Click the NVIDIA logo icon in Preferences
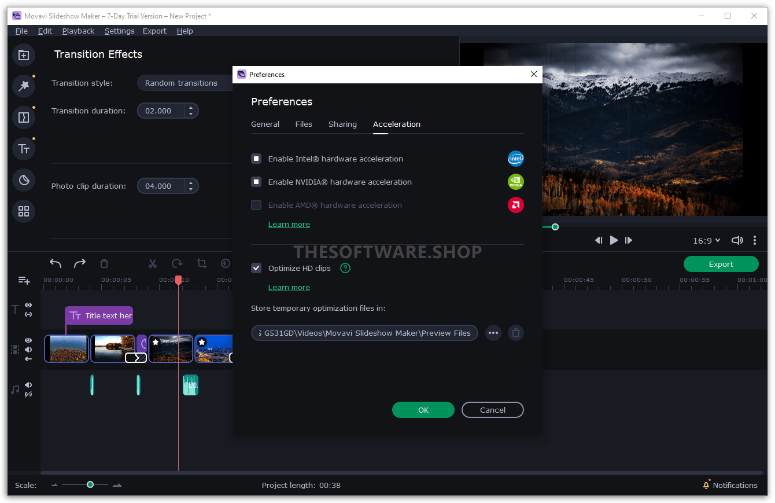Image resolution: width=775 pixels, height=503 pixels. pyautogui.click(x=516, y=182)
